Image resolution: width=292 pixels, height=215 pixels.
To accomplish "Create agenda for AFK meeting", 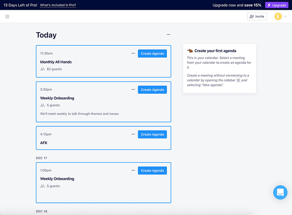I will click(x=152, y=134).
